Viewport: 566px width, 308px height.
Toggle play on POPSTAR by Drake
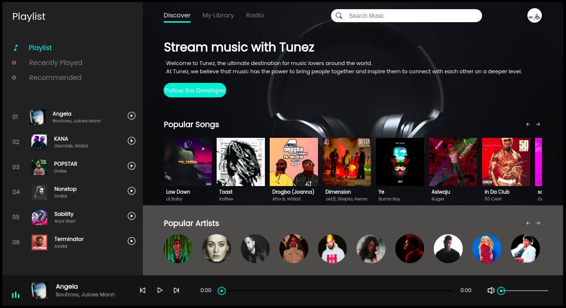(x=131, y=166)
